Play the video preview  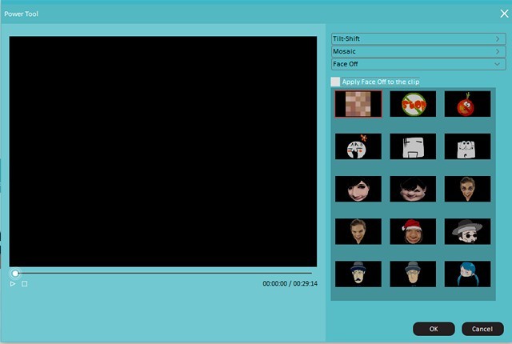click(x=13, y=284)
